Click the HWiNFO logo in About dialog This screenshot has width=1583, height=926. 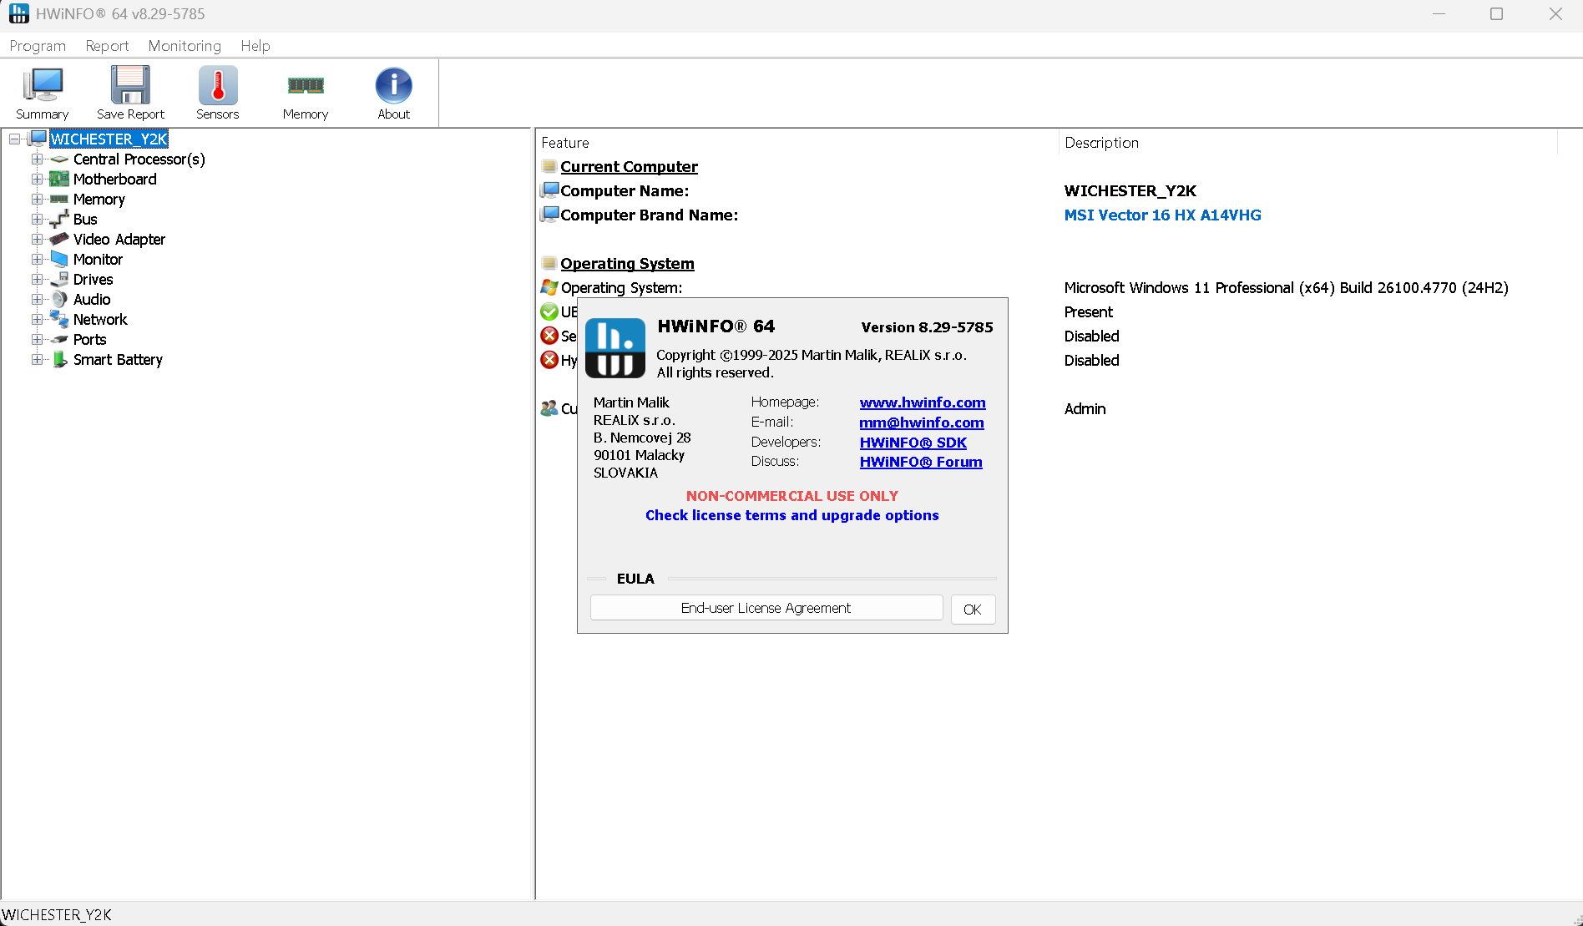(x=615, y=348)
